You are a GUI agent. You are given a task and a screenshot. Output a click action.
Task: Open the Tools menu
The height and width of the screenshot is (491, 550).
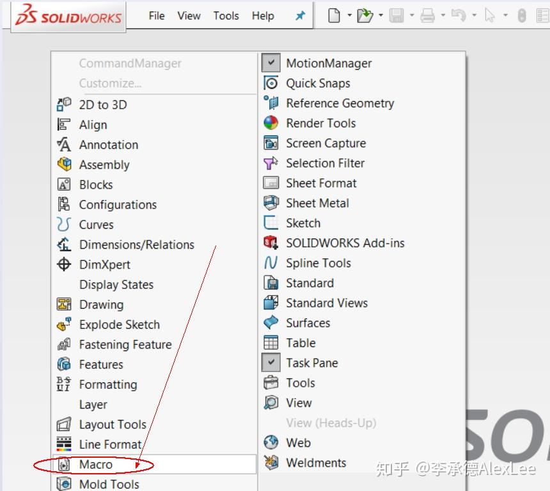click(x=226, y=15)
